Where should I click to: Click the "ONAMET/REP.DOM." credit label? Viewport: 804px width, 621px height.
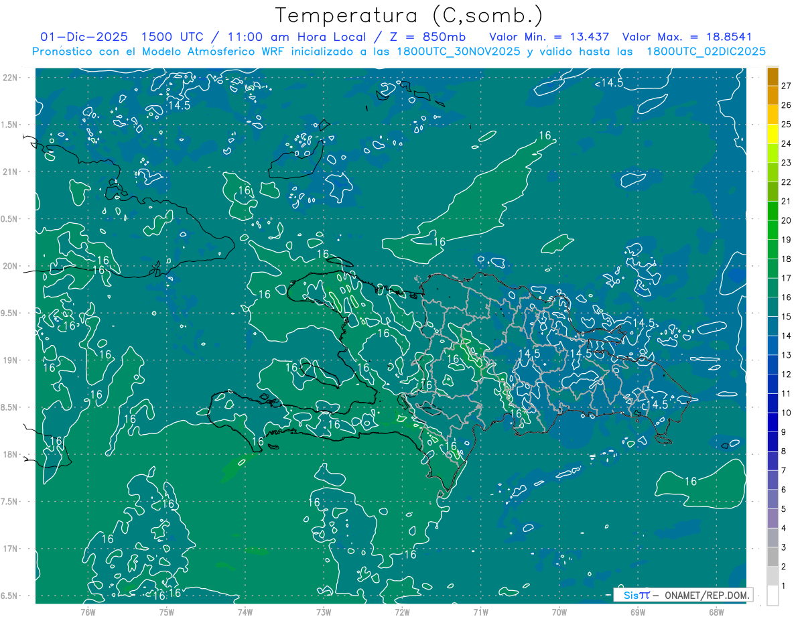point(706,595)
